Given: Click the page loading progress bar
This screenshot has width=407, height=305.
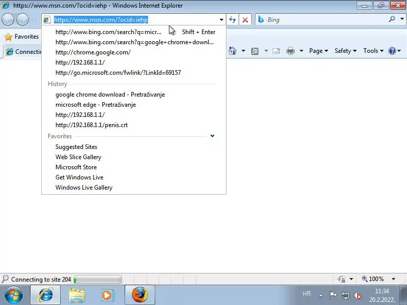Looking at the screenshot, I should coord(97,280).
